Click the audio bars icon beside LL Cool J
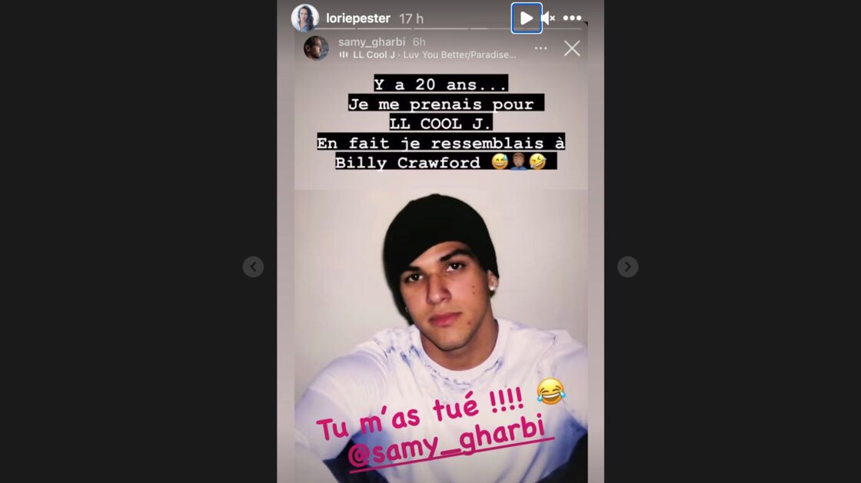This screenshot has height=483, width=861. coord(344,55)
